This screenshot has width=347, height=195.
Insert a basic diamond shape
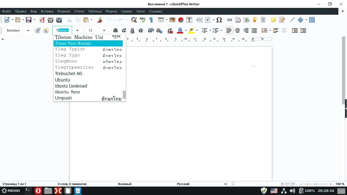pyautogui.click(x=301, y=20)
